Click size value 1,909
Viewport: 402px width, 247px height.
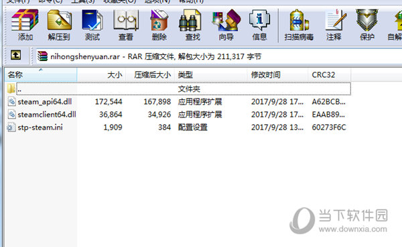(x=113, y=127)
